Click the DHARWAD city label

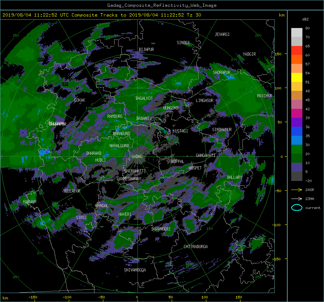pyautogui.click(x=94, y=153)
